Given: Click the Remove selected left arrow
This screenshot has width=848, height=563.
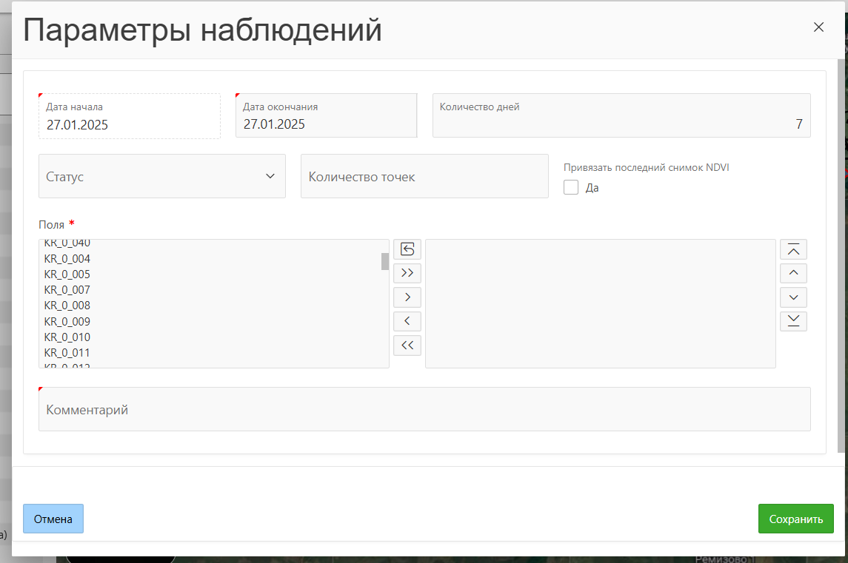Looking at the screenshot, I should pos(407,321).
